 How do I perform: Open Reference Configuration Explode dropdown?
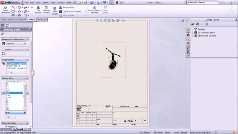point(16,44)
